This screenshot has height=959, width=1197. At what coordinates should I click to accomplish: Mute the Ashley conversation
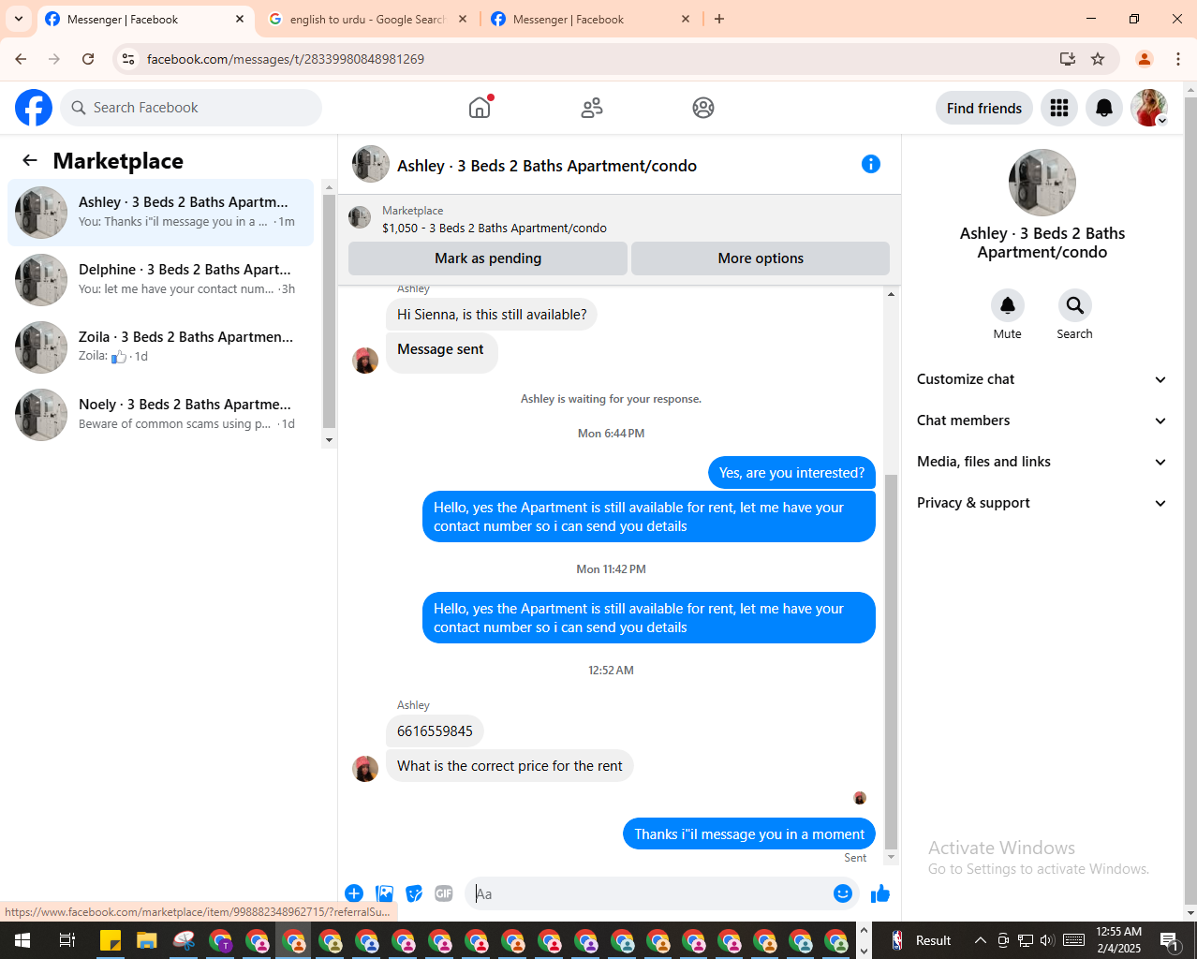pyautogui.click(x=1008, y=305)
